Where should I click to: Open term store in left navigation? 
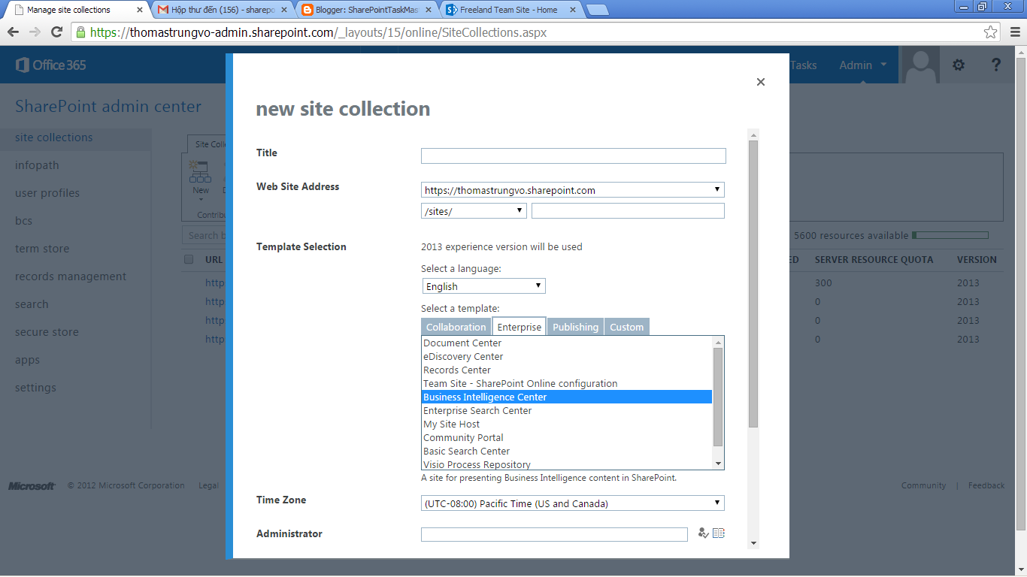click(x=42, y=249)
